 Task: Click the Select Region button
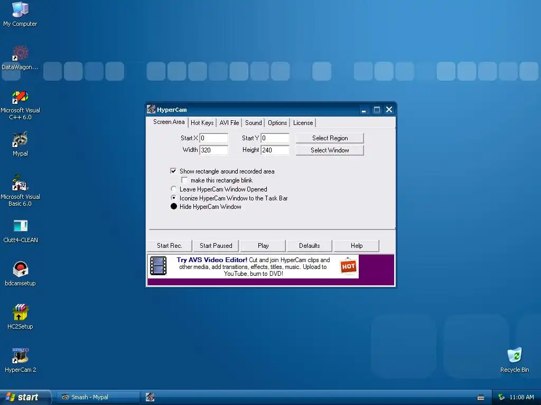pyautogui.click(x=330, y=138)
